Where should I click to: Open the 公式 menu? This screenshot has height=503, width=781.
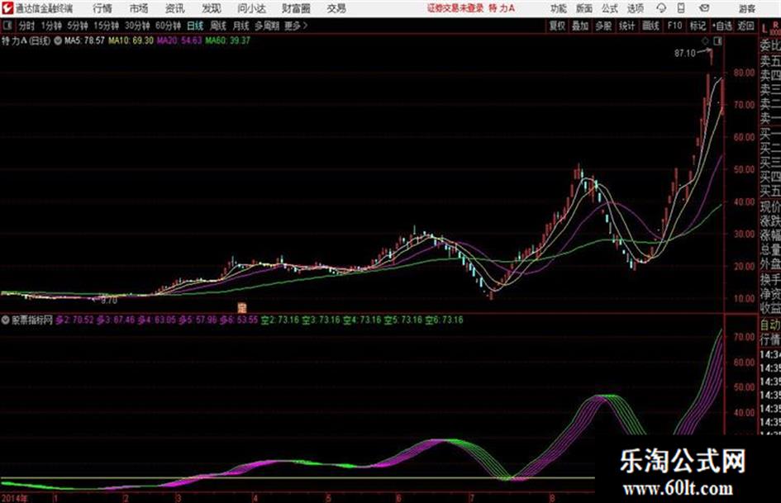[610, 8]
